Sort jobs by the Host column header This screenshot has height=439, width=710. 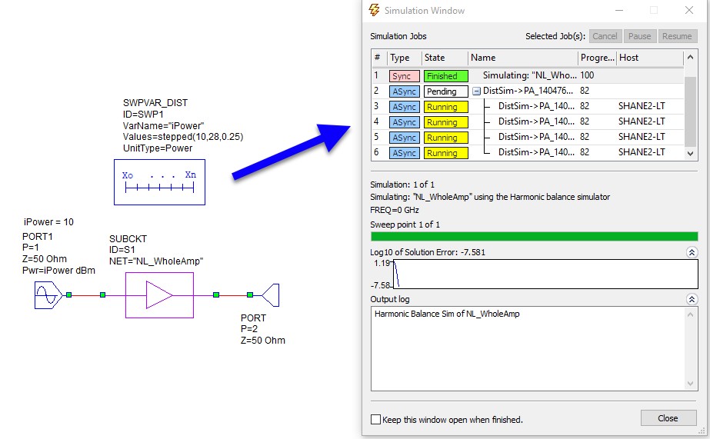click(x=650, y=58)
